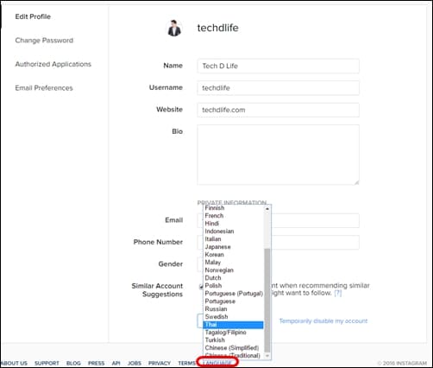Select Thai in the language list
Screen dimensions: 433x368
233,325
